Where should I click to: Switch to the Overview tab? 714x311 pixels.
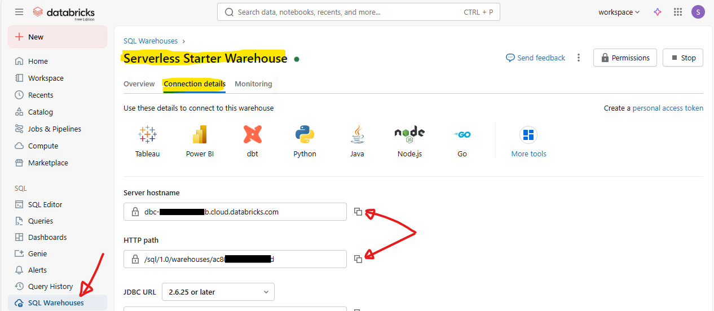point(139,84)
